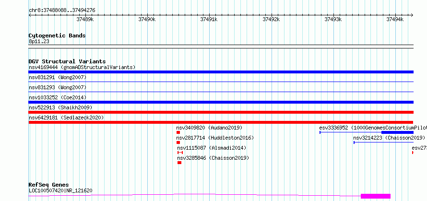
Task: Click the 37490k ruler tick label
Action: click(x=147, y=19)
